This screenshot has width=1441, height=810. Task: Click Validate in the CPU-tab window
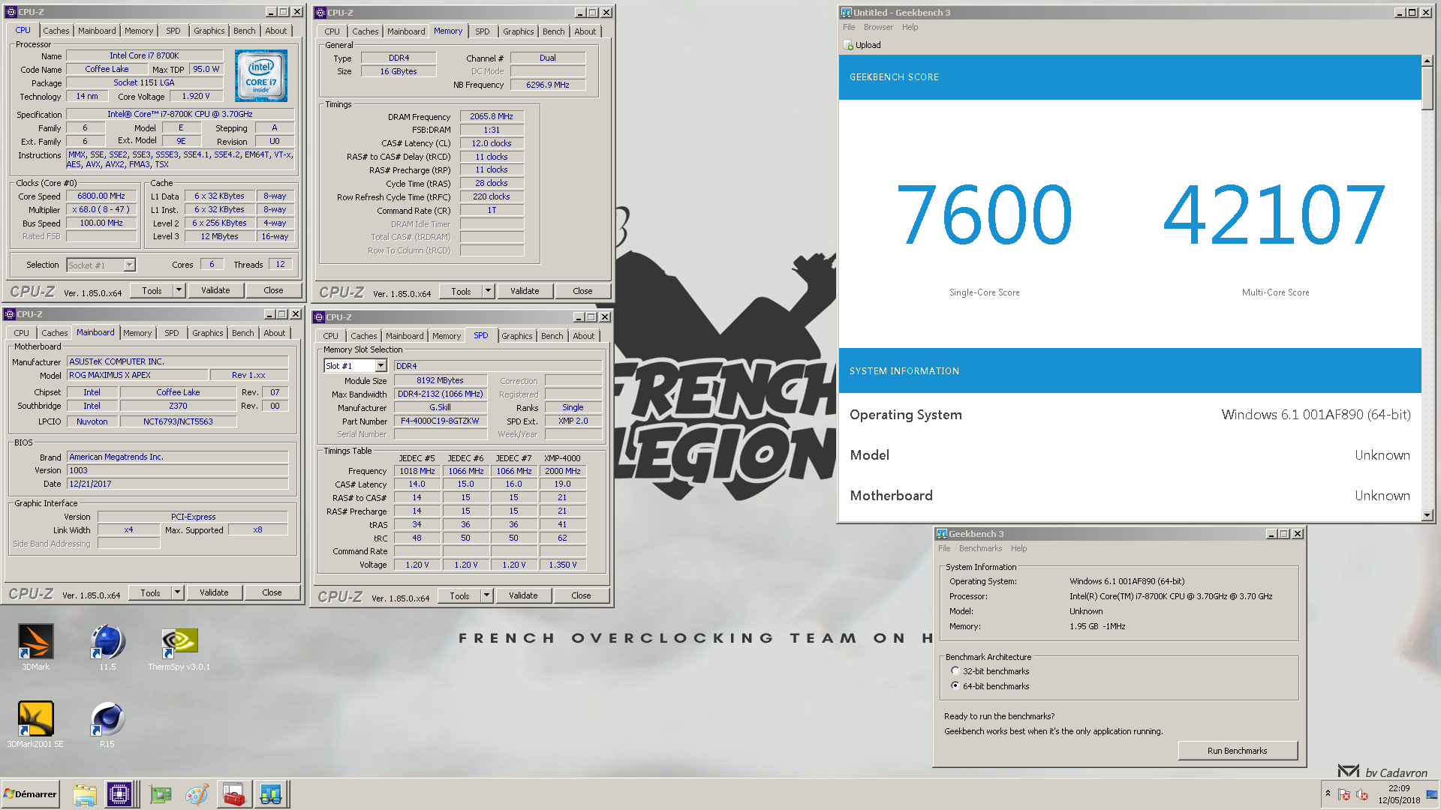(215, 291)
